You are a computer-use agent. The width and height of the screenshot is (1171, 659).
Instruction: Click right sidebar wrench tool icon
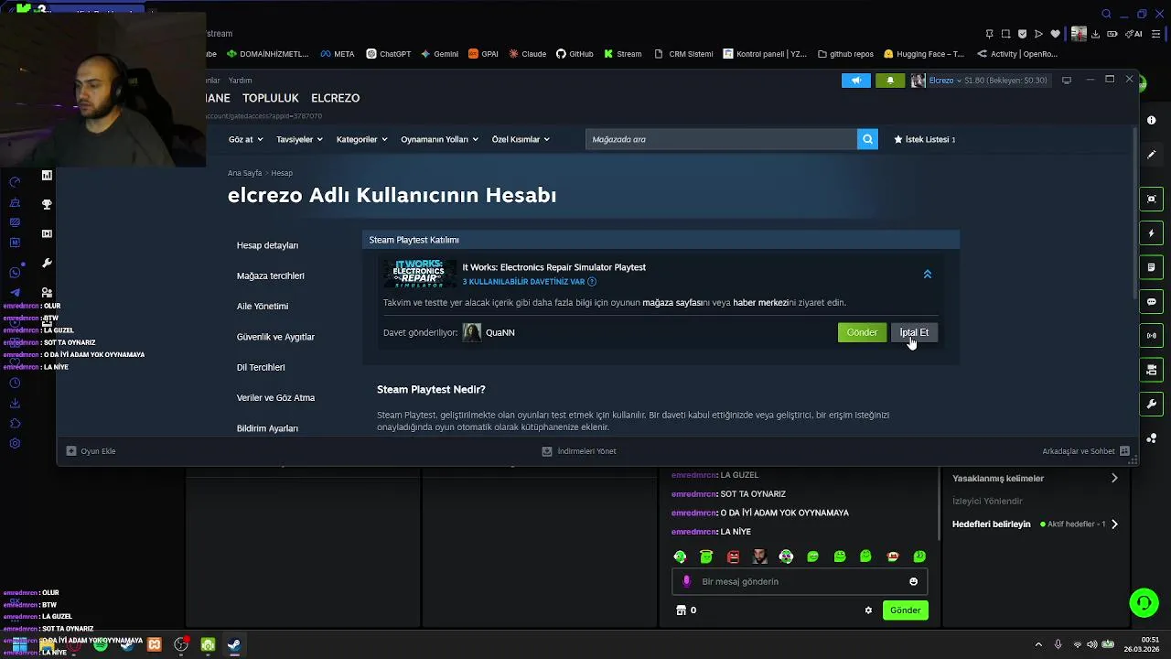click(1151, 404)
